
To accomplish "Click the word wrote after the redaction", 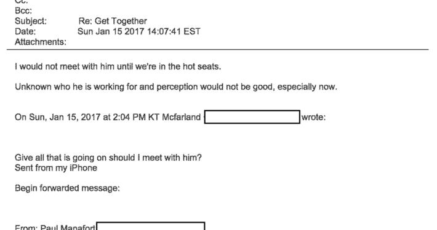I will coord(313,117).
